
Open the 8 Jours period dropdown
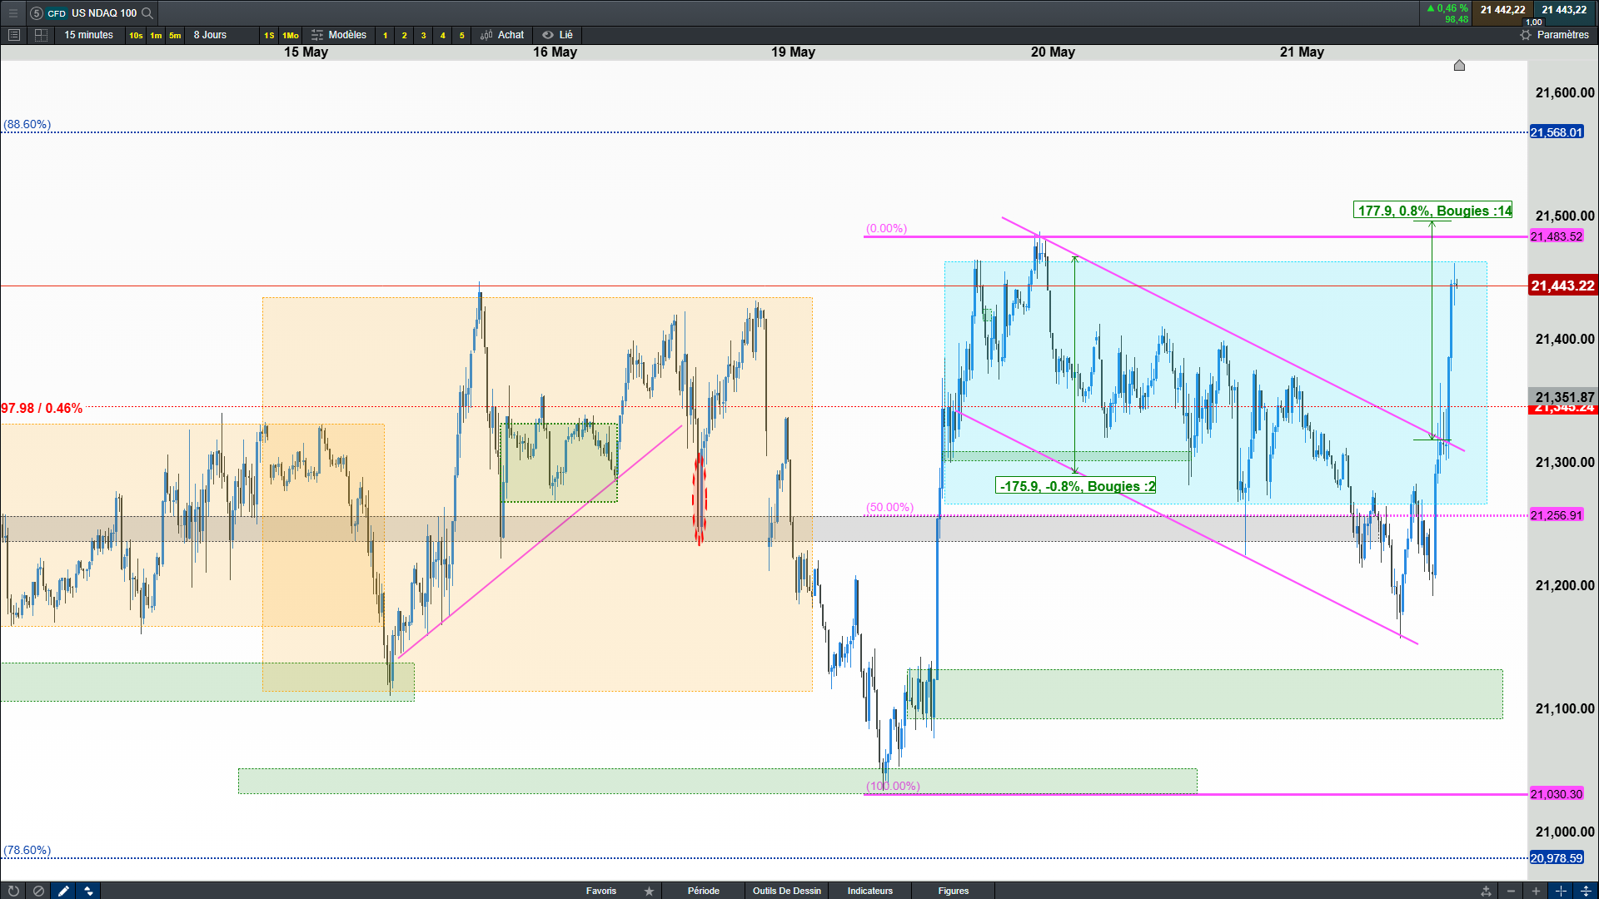(210, 35)
